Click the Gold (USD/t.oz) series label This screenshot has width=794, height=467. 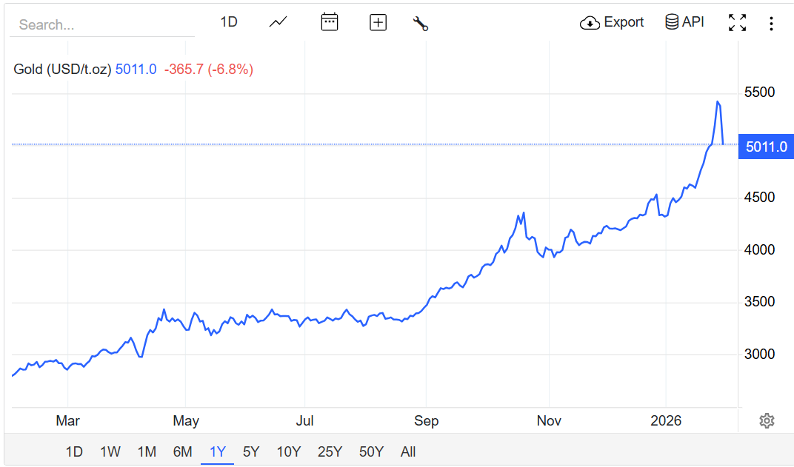pos(62,70)
